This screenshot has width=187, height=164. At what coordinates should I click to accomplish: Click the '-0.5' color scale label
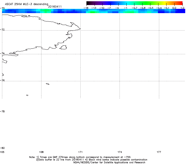point(150,8)
